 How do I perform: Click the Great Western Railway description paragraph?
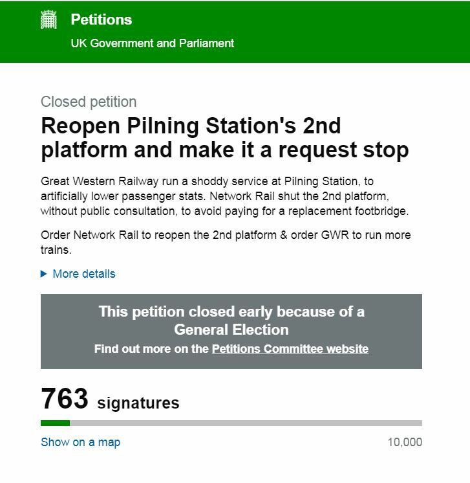tap(224, 196)
